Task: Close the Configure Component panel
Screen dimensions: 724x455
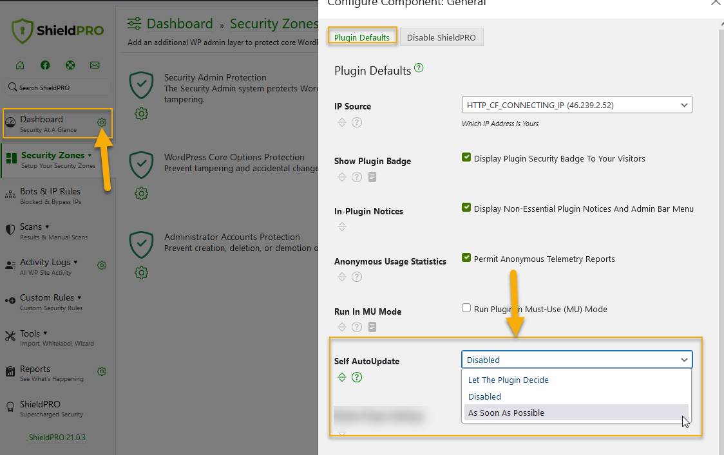Action: tap(716, 3)
